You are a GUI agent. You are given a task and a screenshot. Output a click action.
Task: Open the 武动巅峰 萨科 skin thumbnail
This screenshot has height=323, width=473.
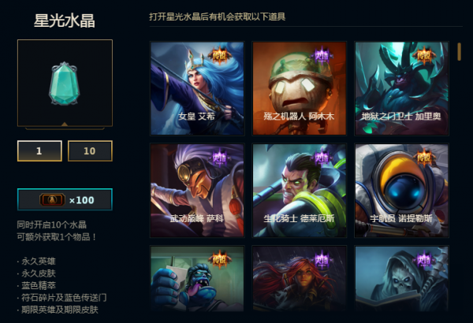pos(197,191)
